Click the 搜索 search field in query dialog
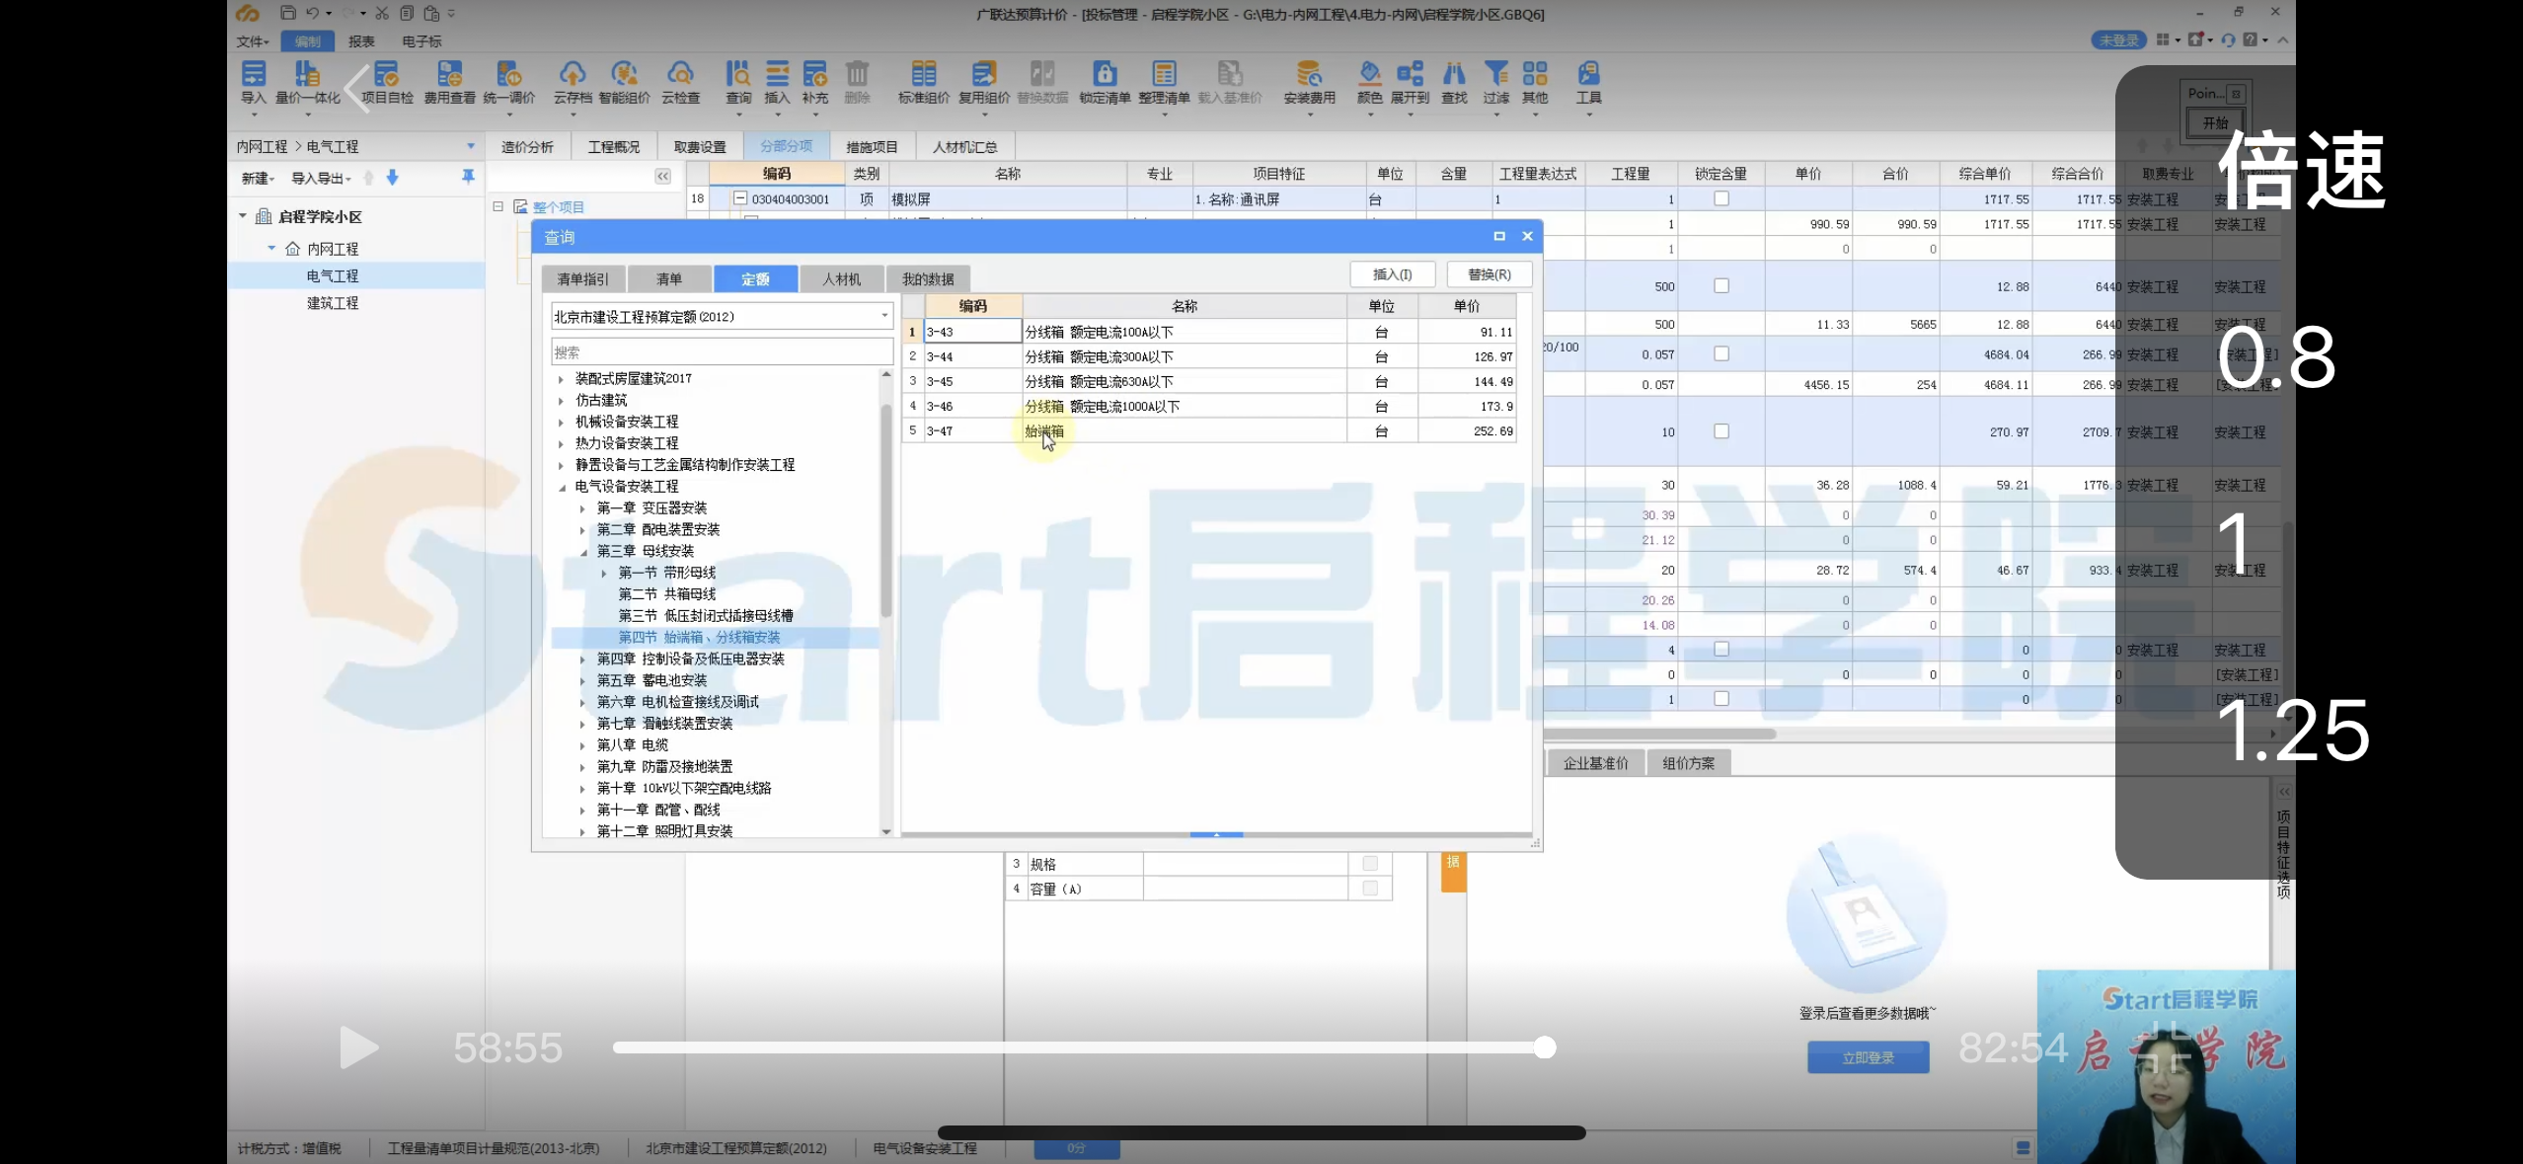The height and width of the screenshot is (1164, 2523). [722, 352]
